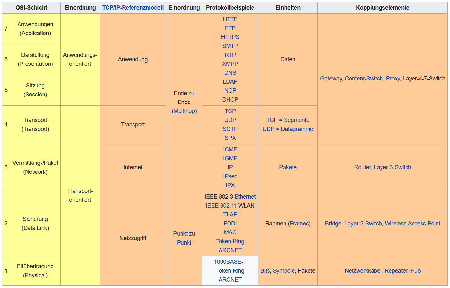Click the Punkt zu Punkt link

click(184, 238)
